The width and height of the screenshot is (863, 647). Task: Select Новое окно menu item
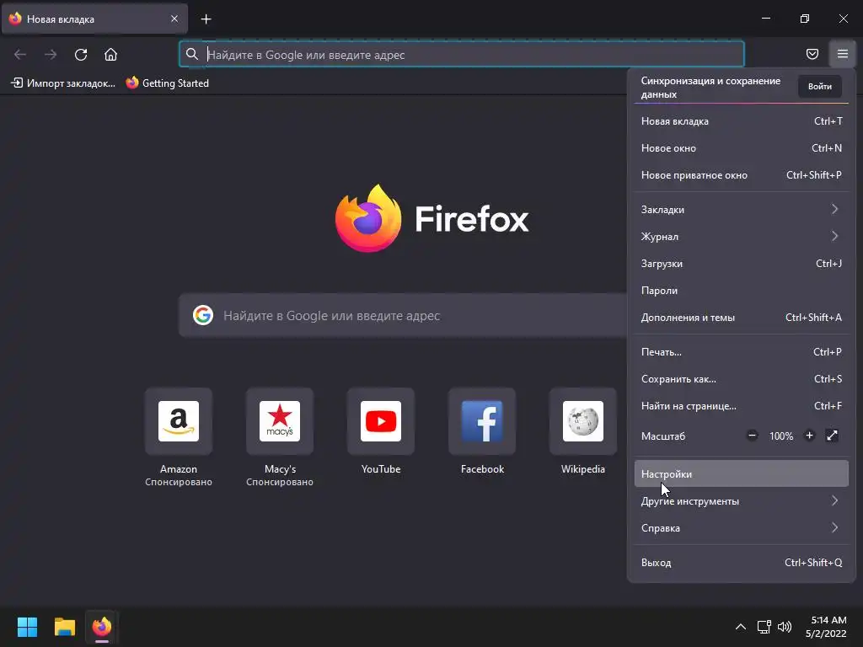(x=742, y=148)
